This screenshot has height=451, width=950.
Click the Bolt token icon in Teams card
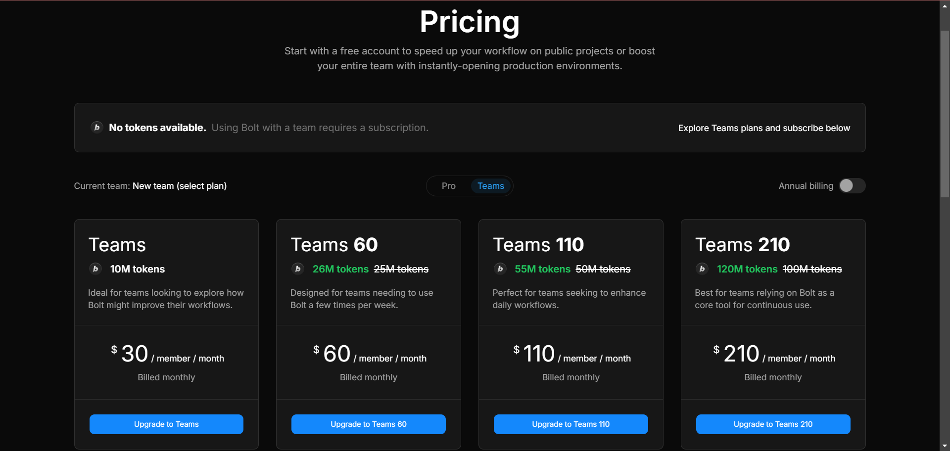(95, 269)
